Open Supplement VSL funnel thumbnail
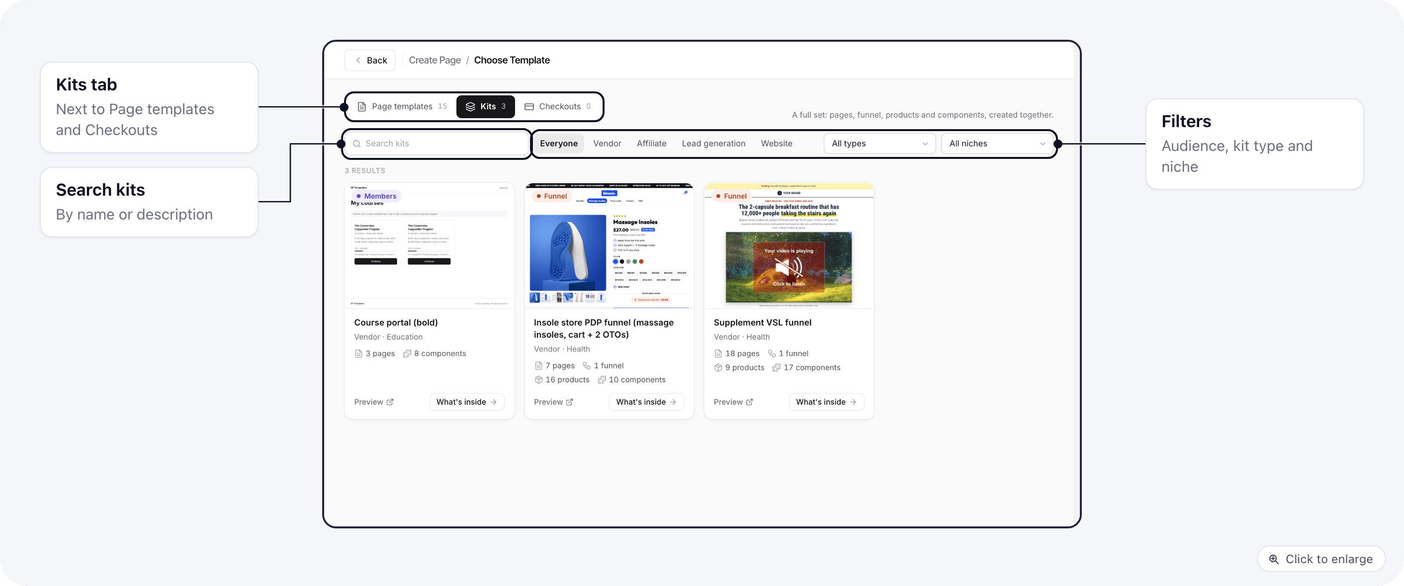Viewport: 1404px width, 586px height. [789, 246]
